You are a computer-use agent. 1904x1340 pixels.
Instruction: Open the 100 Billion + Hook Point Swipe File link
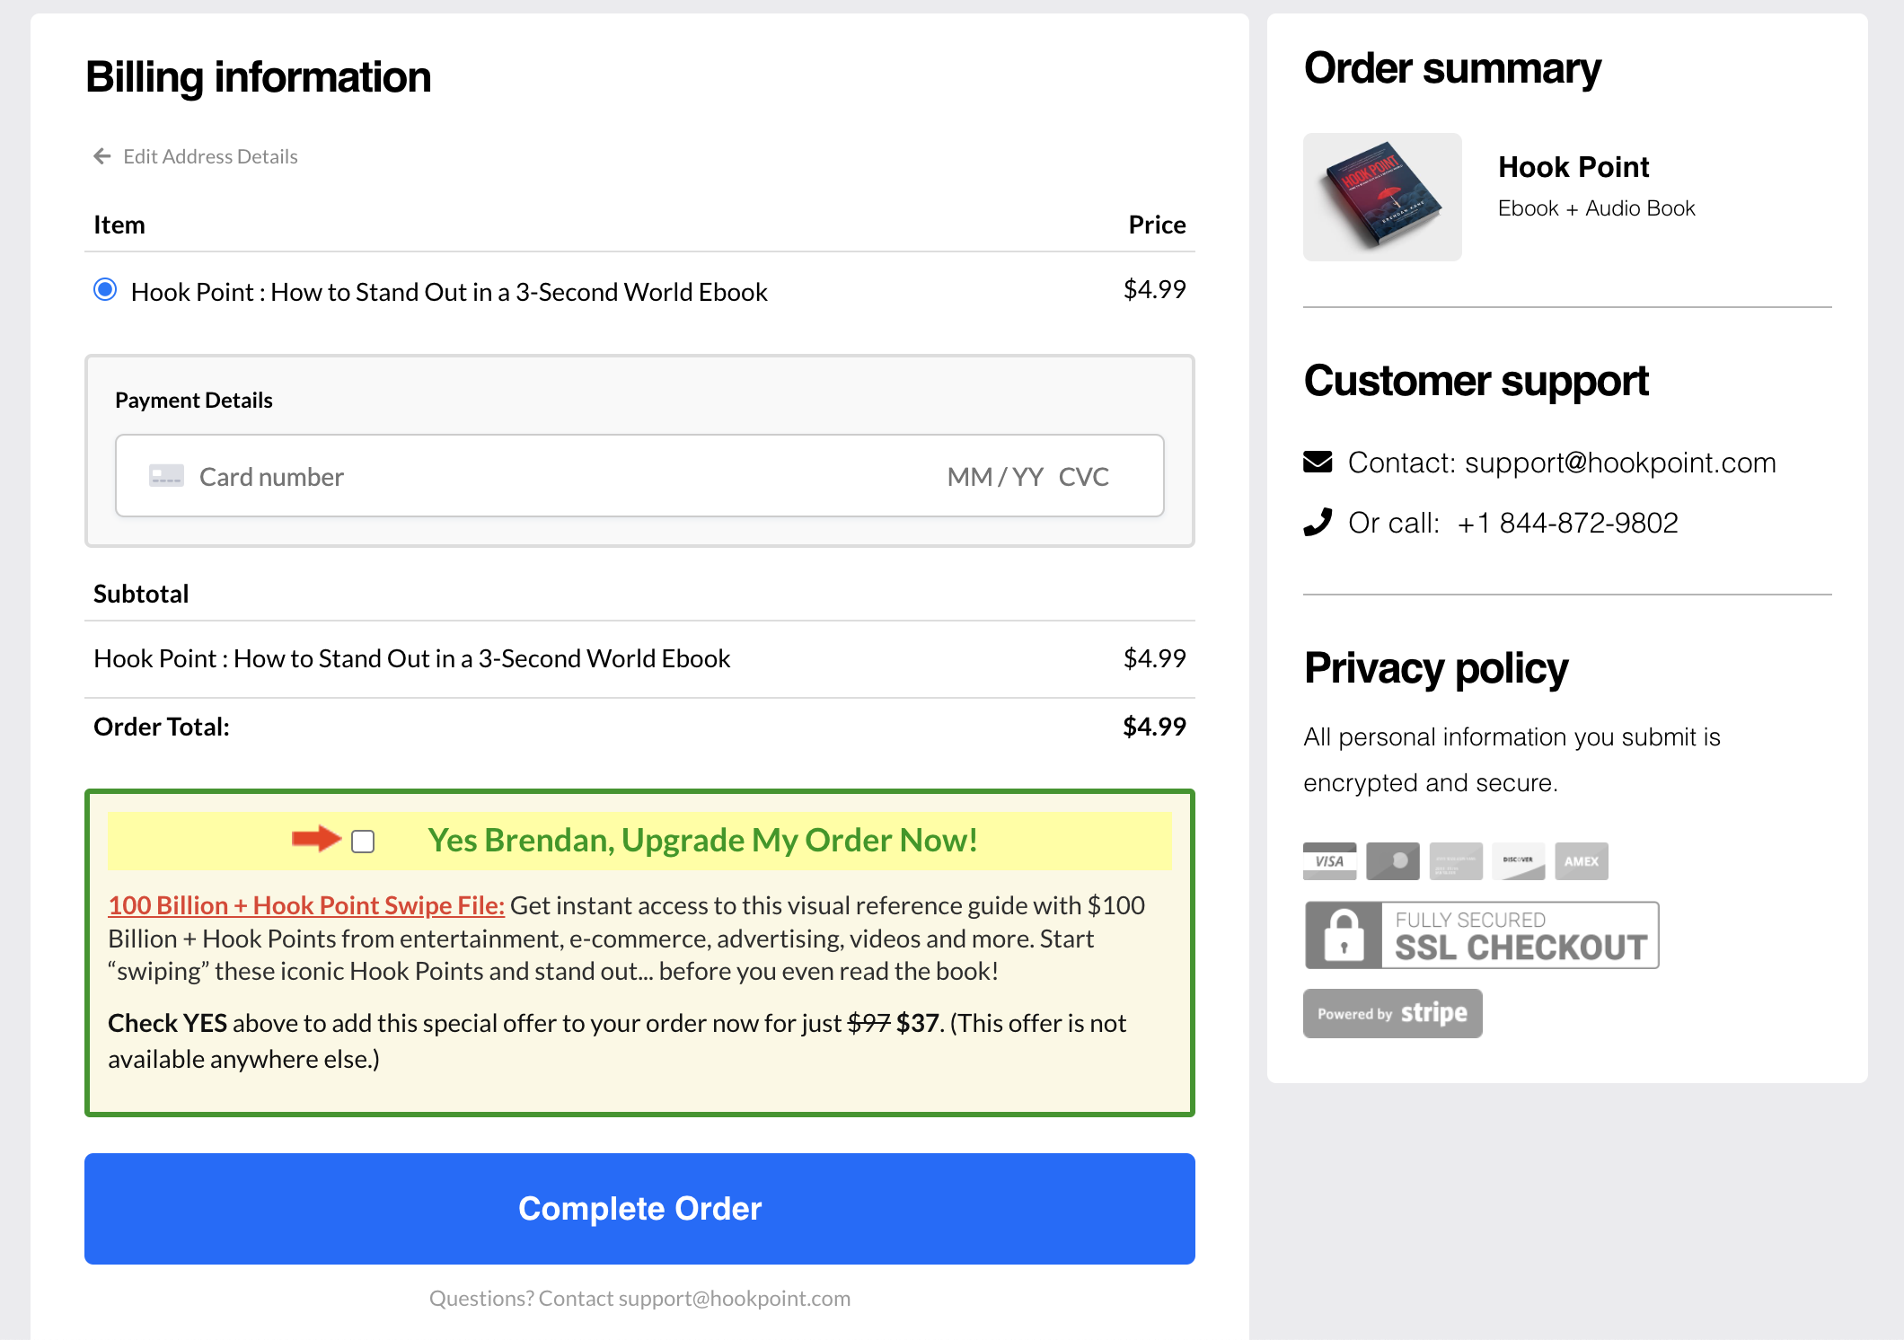306,905
